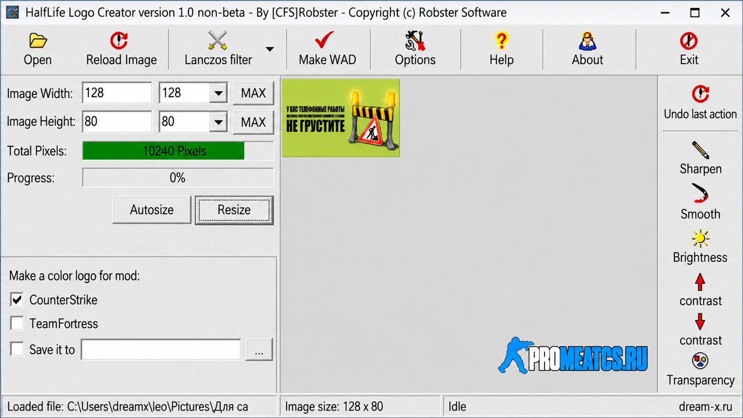The height and width of the screenshot is (418, 743).
Task: Tick the Save it to checkbox
Action: [x=17, y=349]
